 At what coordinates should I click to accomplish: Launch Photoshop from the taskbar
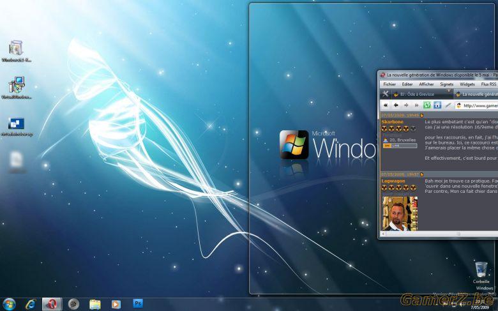[138, 303]
